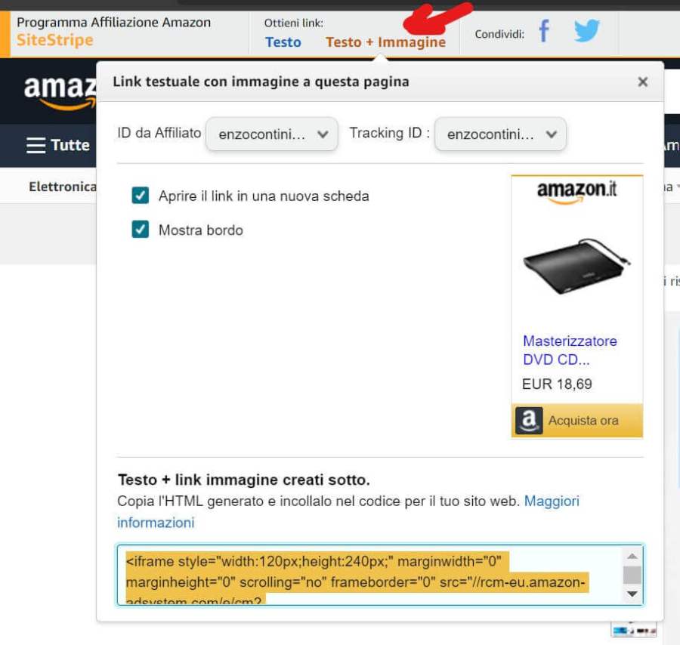Select the Testo + Immagine tab
This screenshot has width=680, height=645.
(x=385, y=42)
